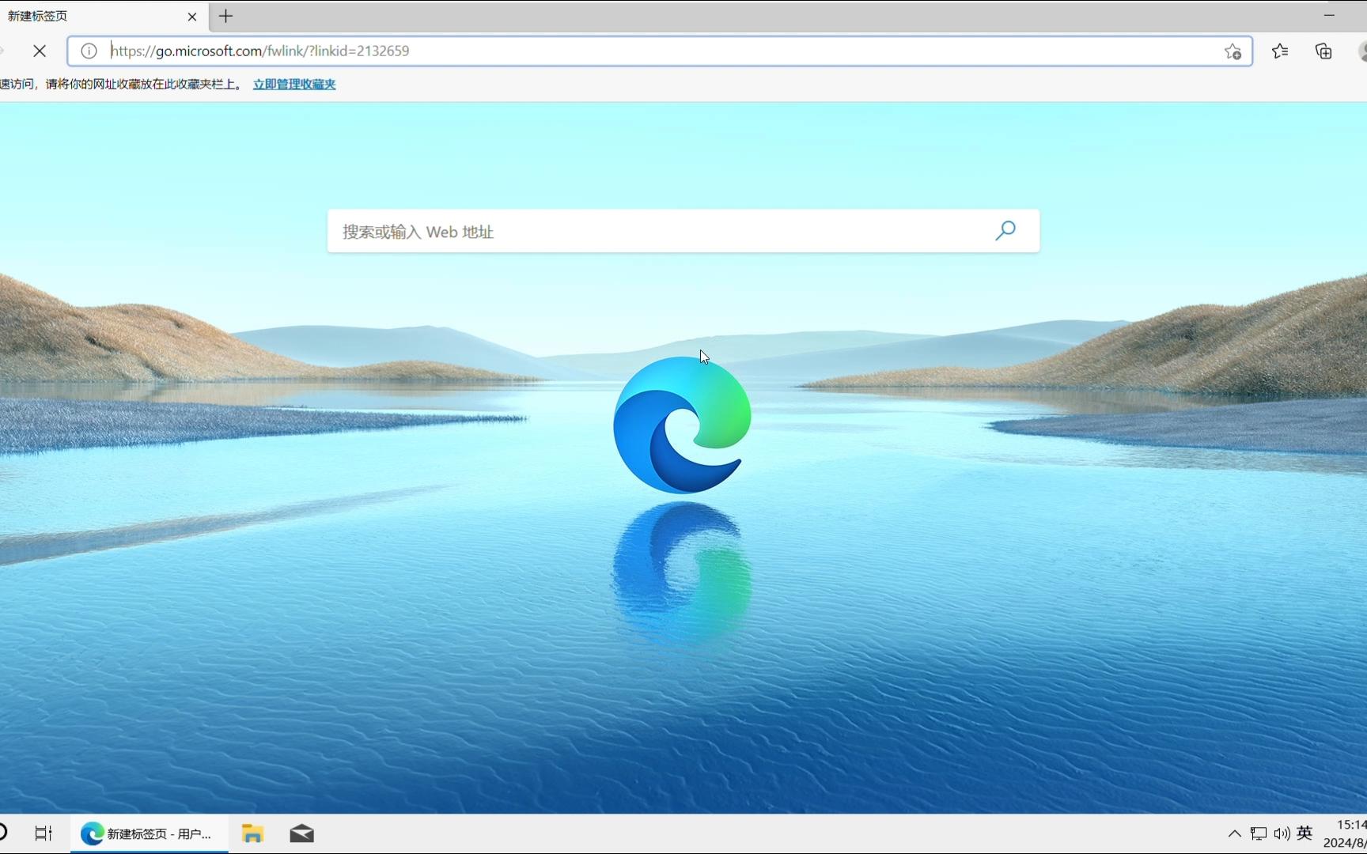Open Task View on the taskbar
This screenshot has width=1367, height=854.
pos(44,833)
